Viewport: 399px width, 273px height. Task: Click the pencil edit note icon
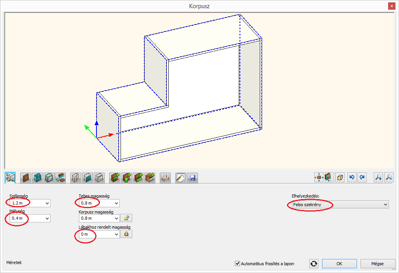point(181,178)
